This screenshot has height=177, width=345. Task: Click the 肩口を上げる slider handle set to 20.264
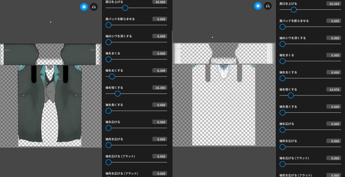click(x=294, y=10)
